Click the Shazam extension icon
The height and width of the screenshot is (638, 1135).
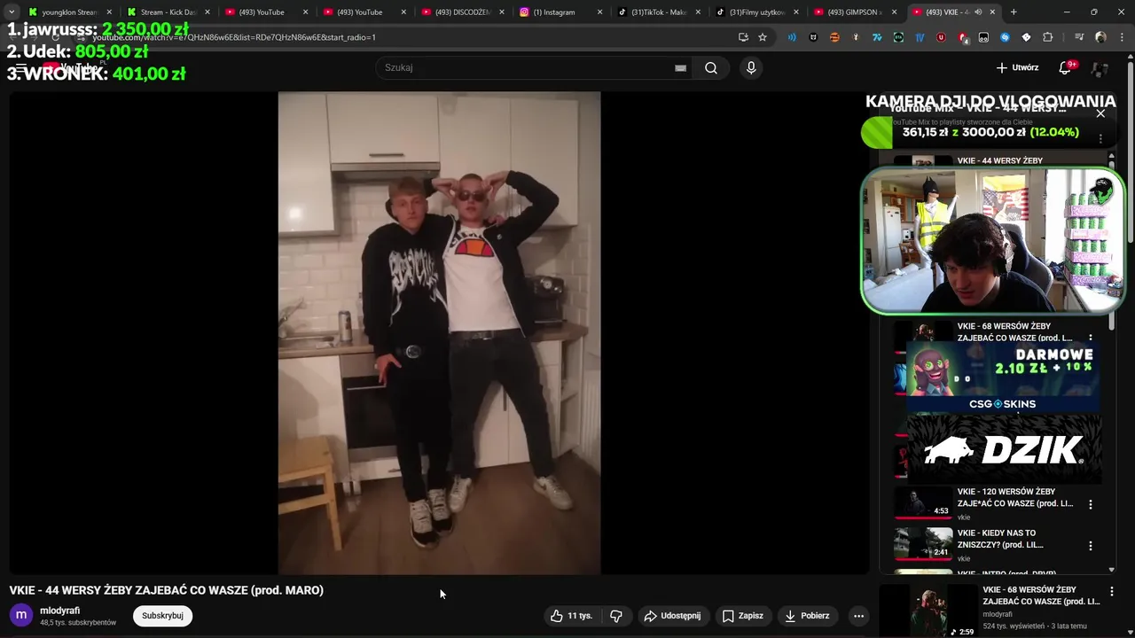click(1005, 37)
